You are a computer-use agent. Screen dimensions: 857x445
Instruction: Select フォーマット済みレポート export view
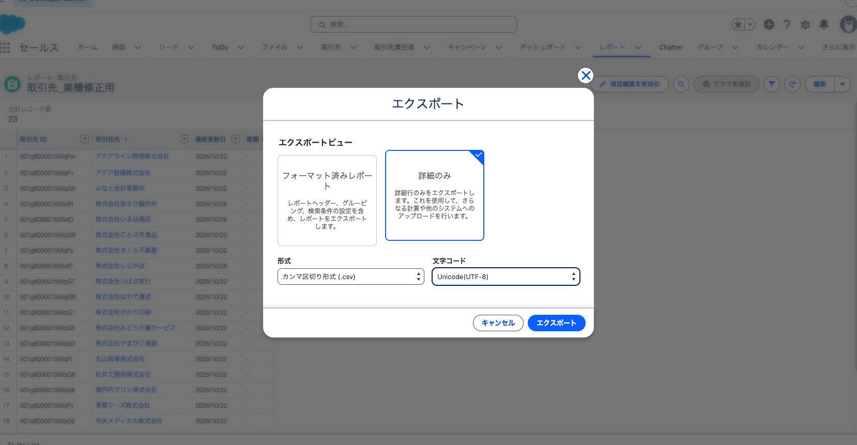[327, 201]
